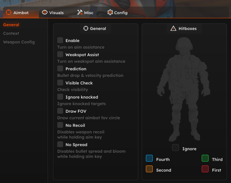This screenshot has width=231, height=183.
Task: Toggle the No Spread checkbox
Action: click(60, 144)
